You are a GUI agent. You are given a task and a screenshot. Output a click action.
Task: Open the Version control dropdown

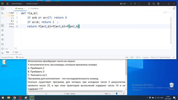(x=33, y=4)
